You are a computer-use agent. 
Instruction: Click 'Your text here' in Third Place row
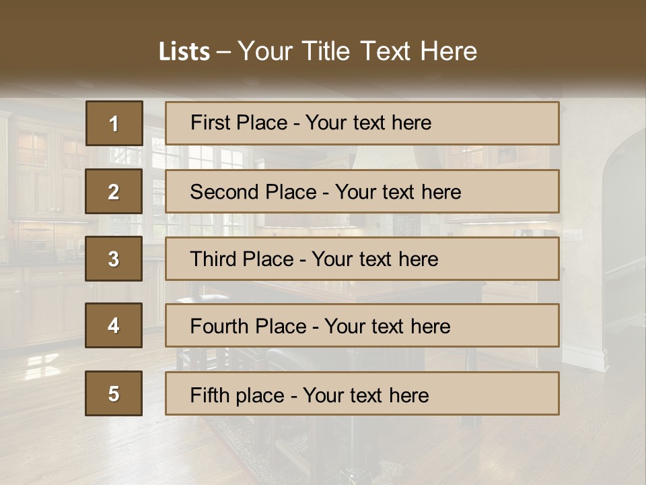(x=375, y=259)
